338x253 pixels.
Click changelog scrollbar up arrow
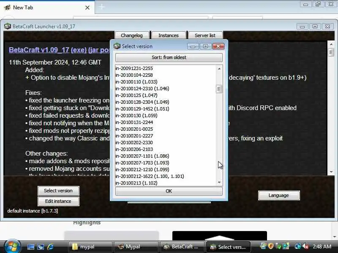(x=331, y=44)
